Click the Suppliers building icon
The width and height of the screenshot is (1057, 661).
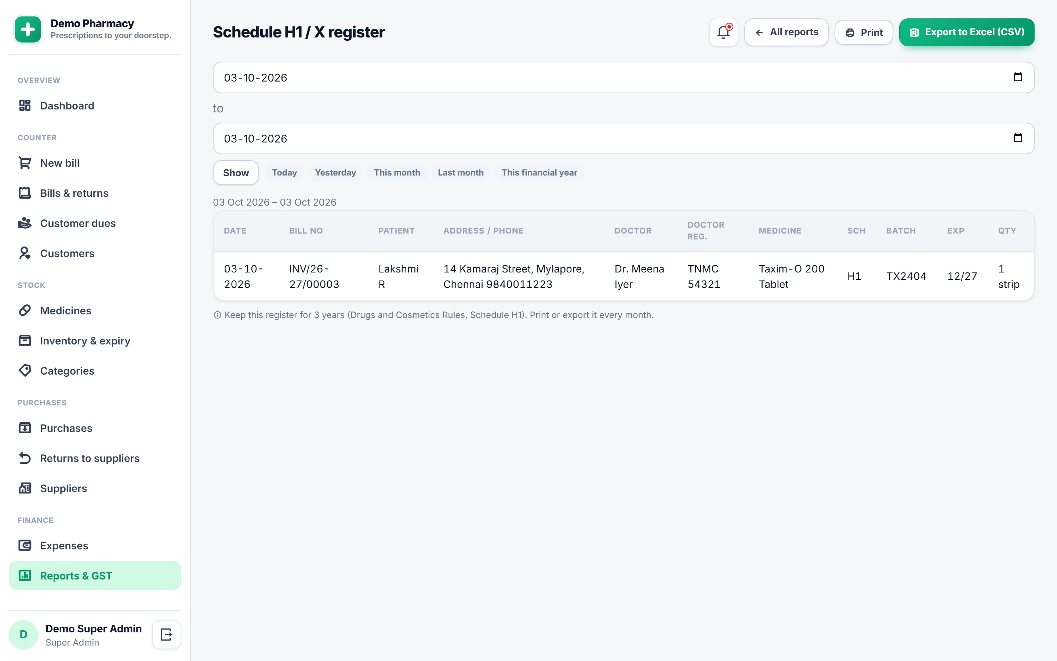pyautogui.click(x=25, y=488)
